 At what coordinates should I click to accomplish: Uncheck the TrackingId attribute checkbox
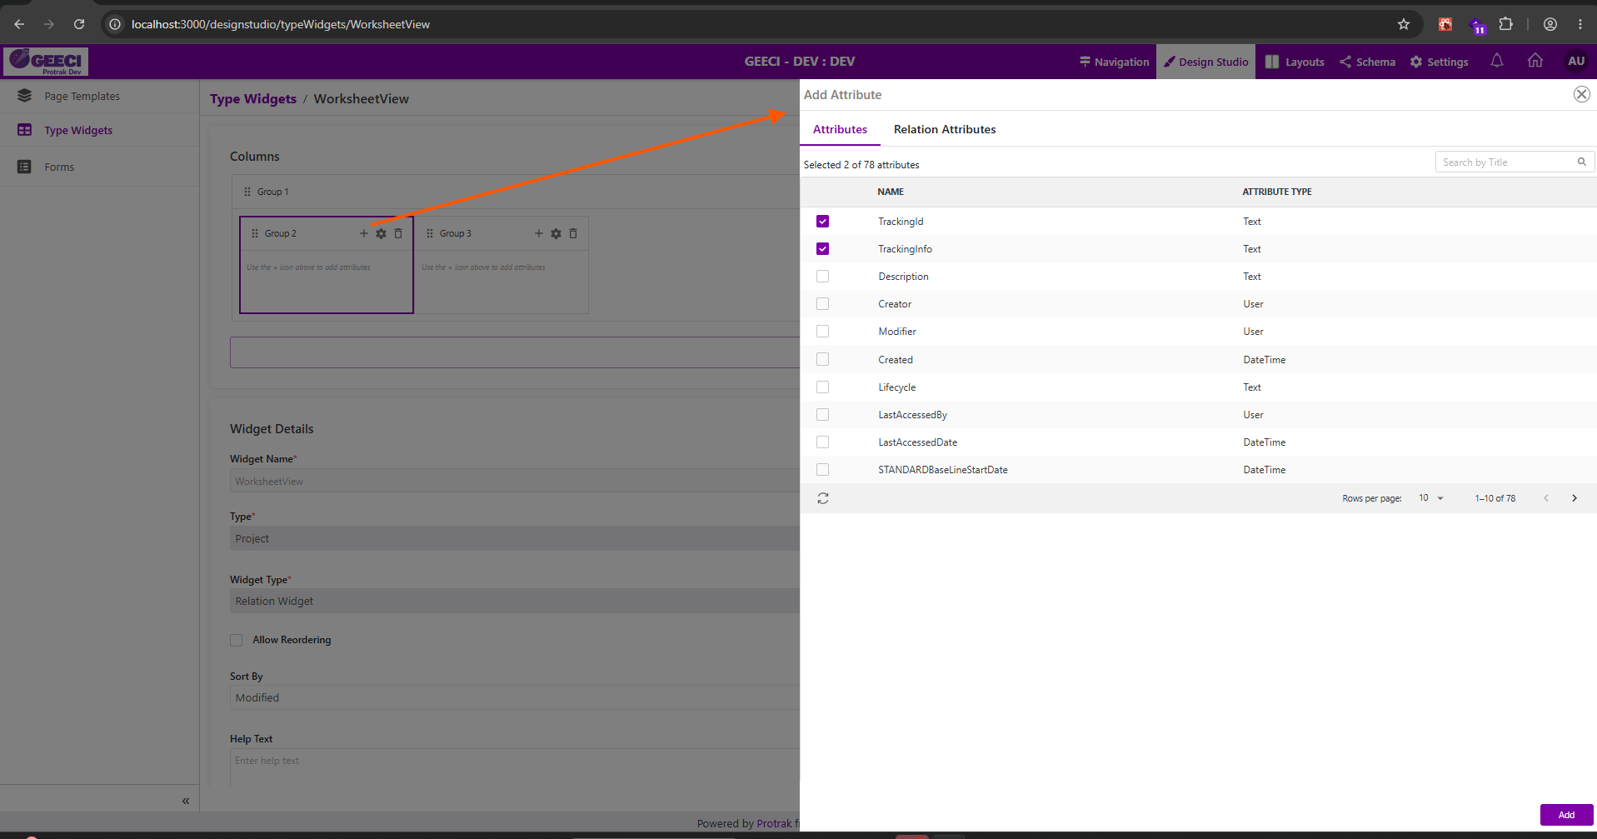823,221
